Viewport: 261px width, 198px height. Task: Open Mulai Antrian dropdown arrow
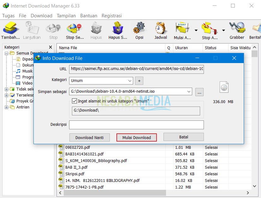(196, 30)
